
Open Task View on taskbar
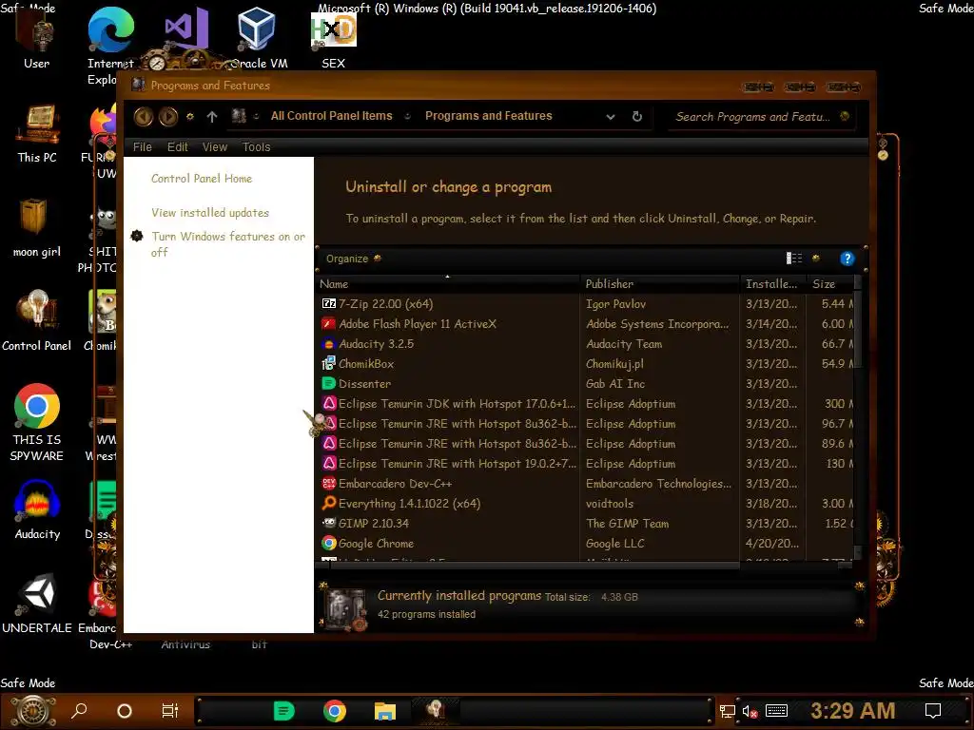click(169, 711)
